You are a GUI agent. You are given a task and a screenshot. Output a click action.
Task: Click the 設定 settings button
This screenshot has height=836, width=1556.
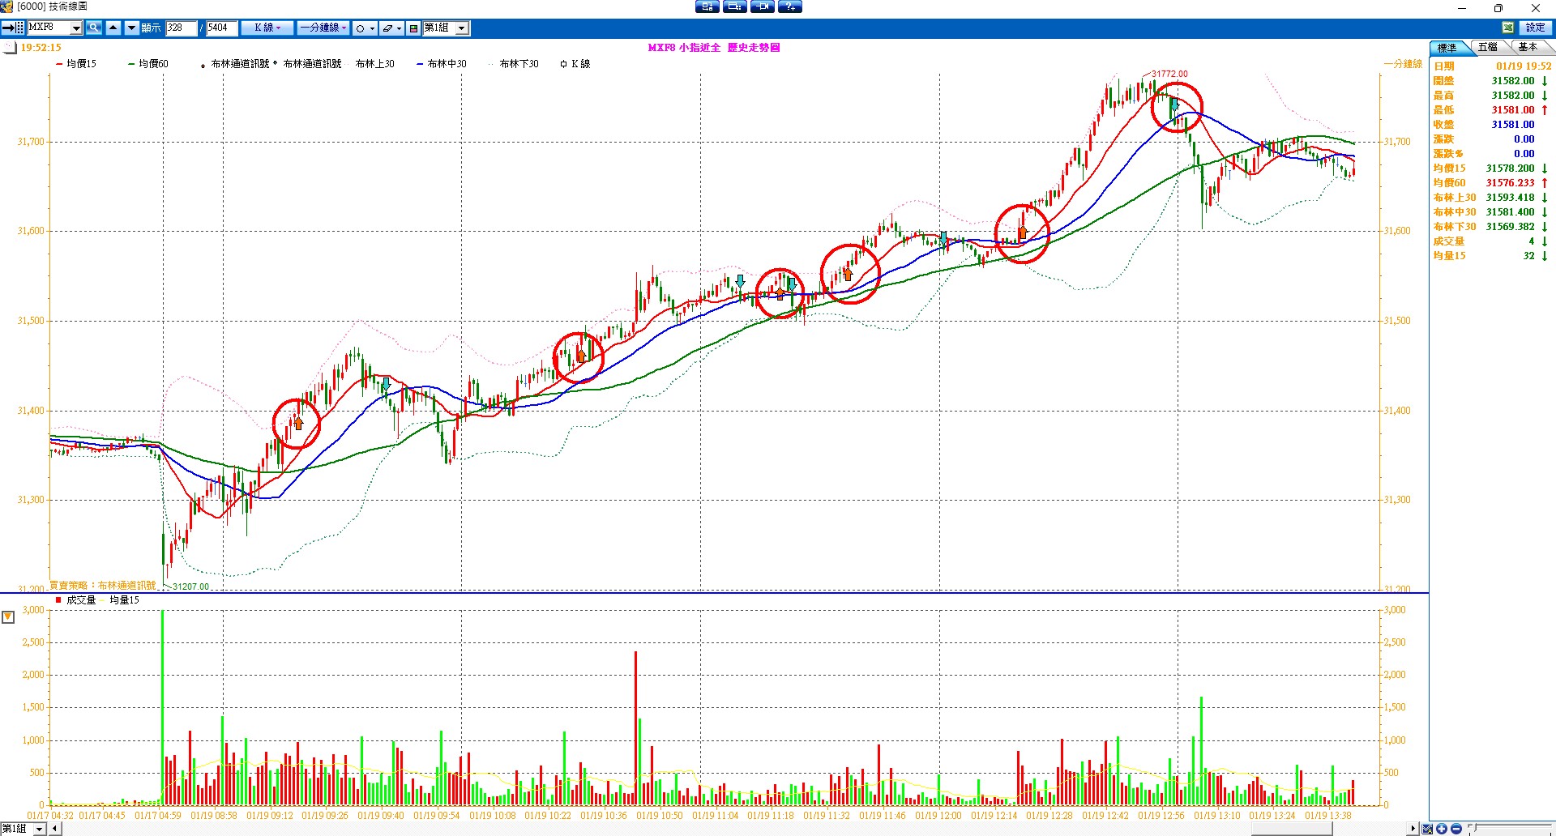pyautogui.click(x=1535, y=28)
